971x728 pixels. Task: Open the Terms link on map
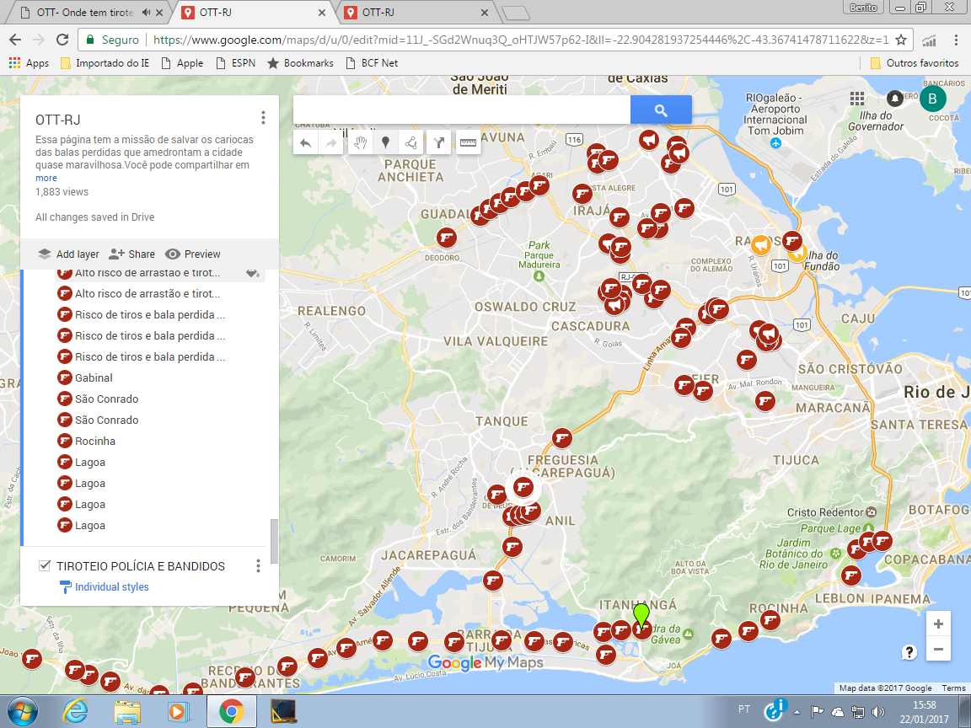coord(953,688)
